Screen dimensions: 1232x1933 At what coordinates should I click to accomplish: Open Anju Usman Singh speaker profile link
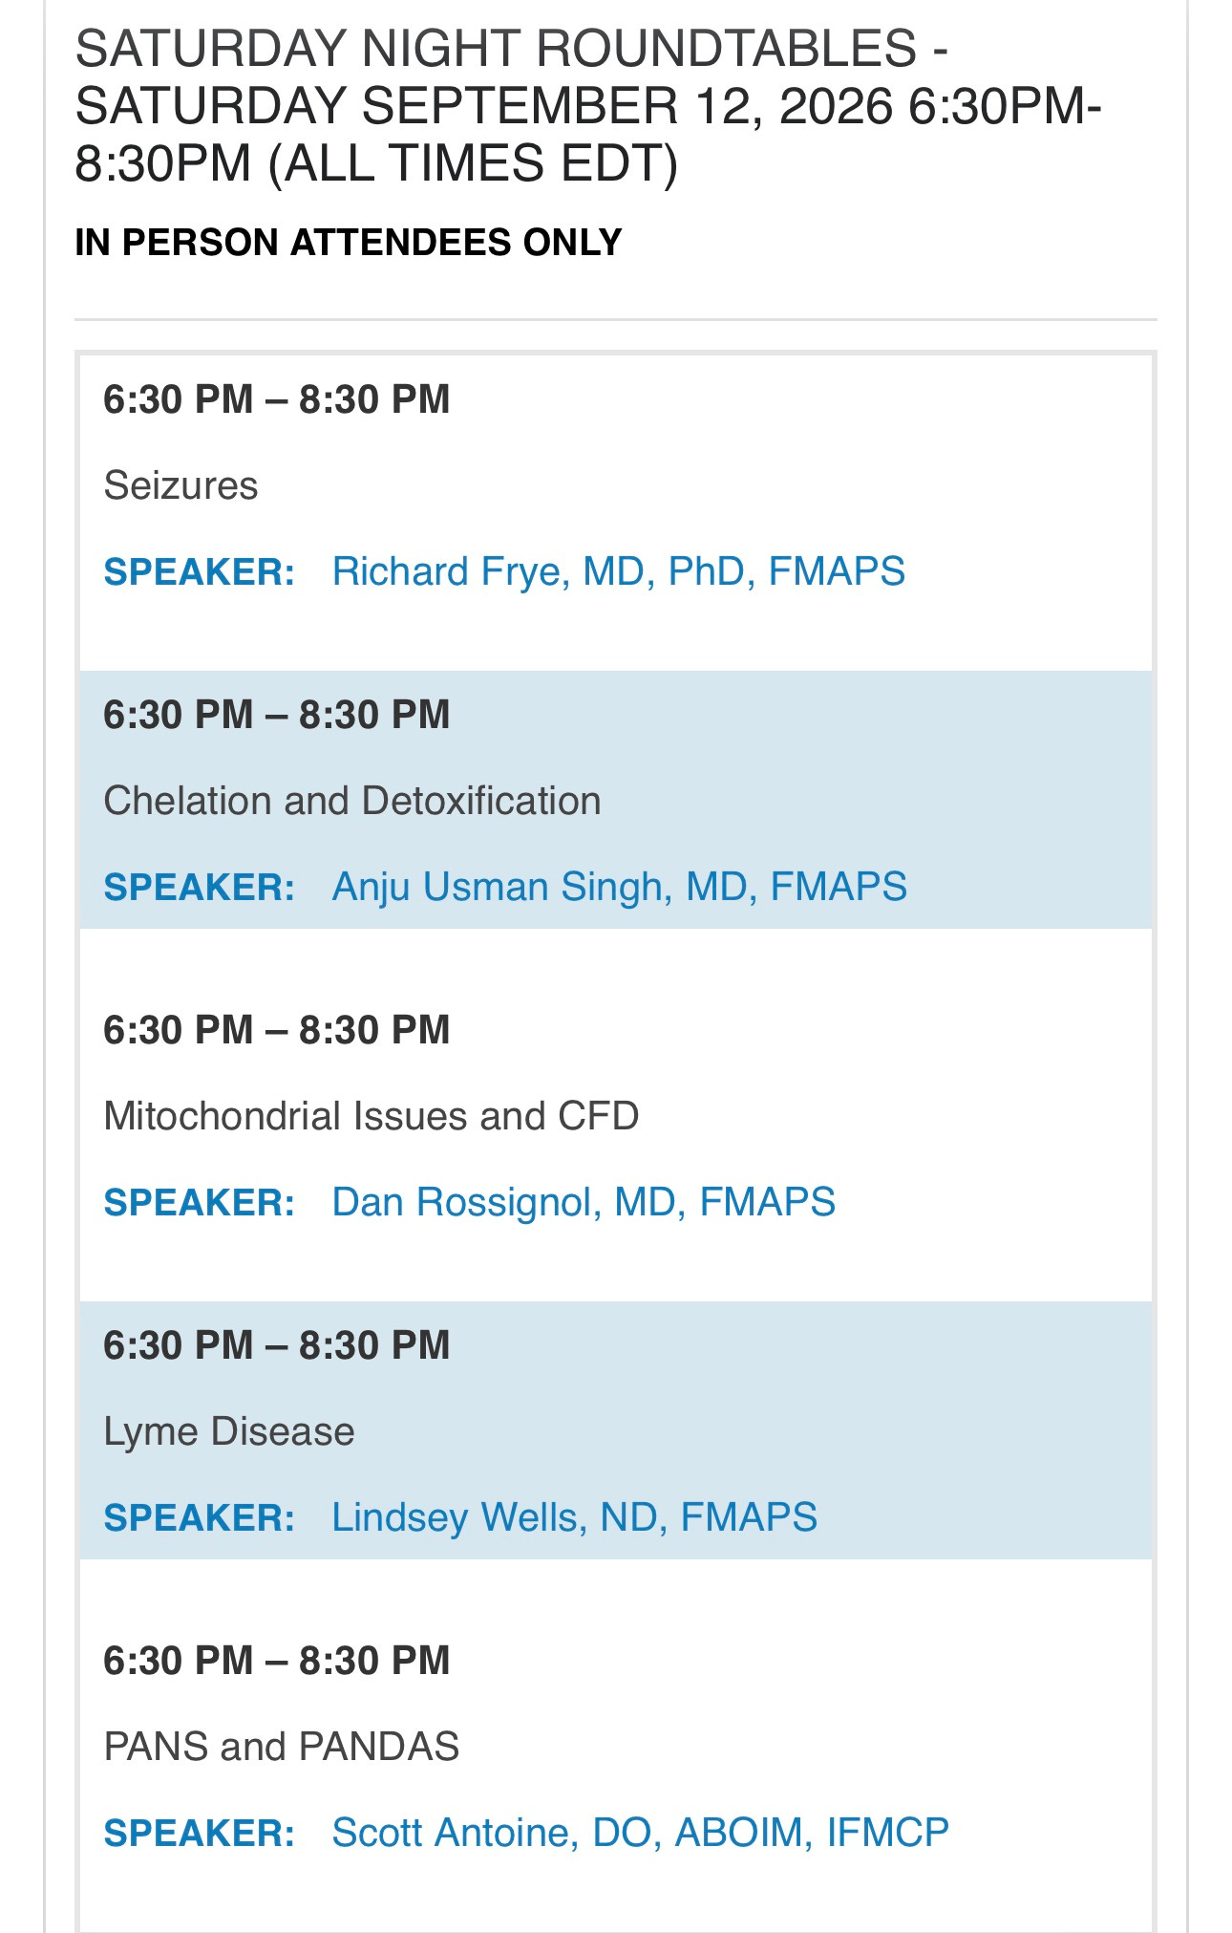coord(619,888)
